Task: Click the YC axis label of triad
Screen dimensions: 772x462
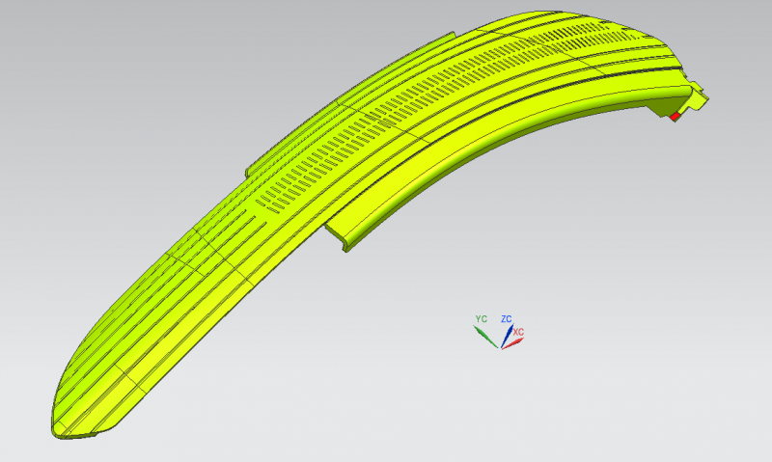Action: tap(481, 319)
